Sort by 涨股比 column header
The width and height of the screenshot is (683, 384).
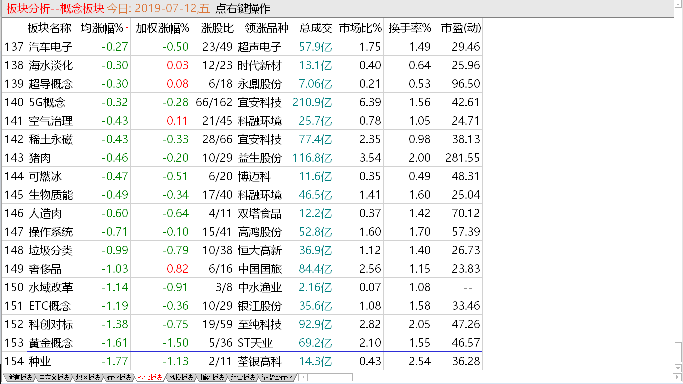click(x=218, y=28)
